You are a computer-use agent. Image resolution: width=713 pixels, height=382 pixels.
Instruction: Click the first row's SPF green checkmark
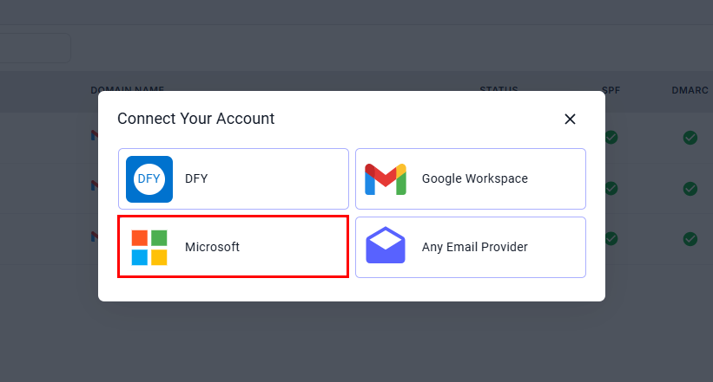point(611,137)
